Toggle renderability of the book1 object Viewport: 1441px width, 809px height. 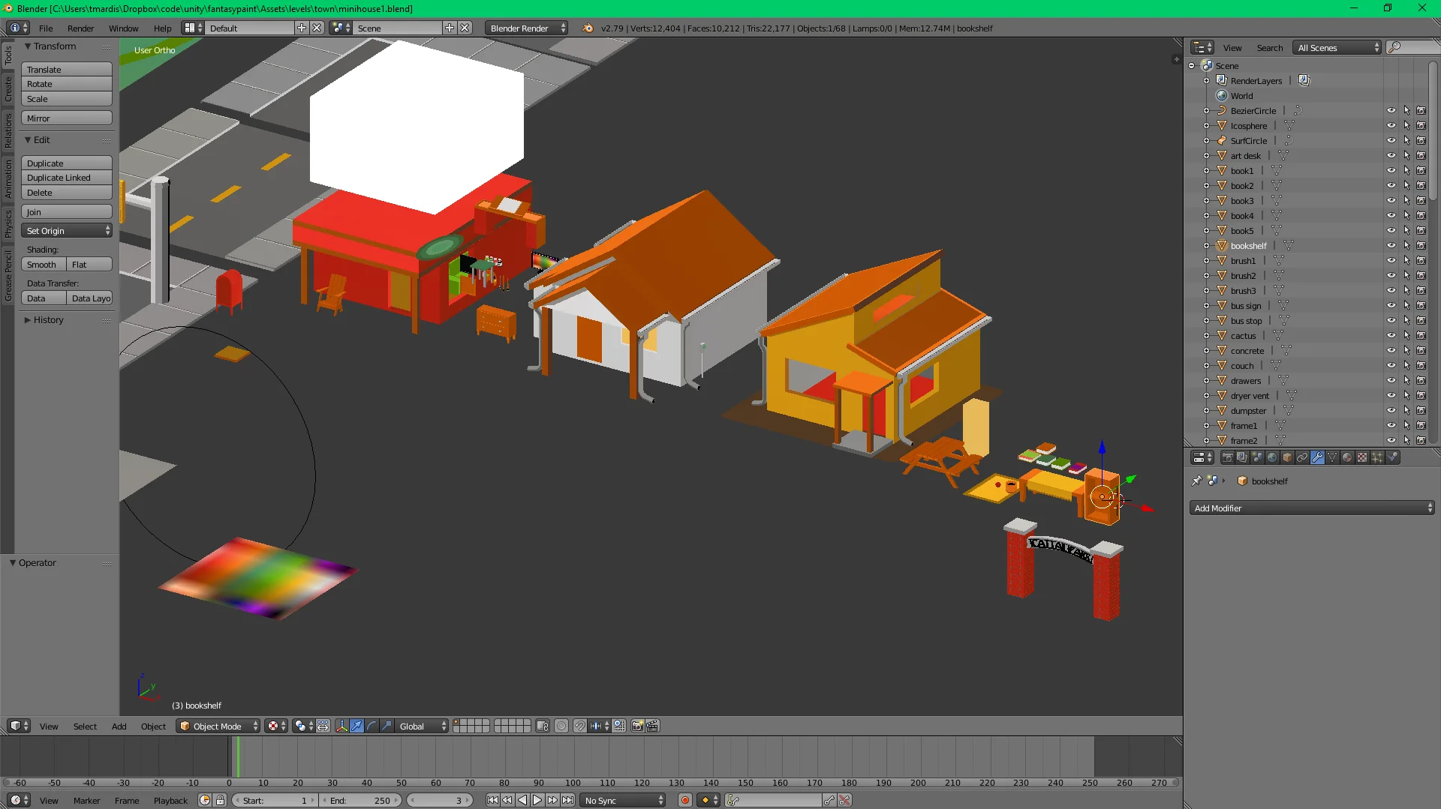click(x=1421, y=171)
